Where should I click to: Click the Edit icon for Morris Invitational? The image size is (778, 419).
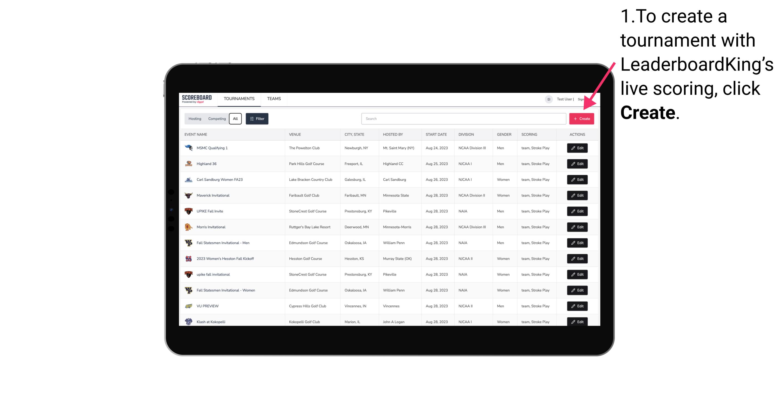tap(577, 227)
